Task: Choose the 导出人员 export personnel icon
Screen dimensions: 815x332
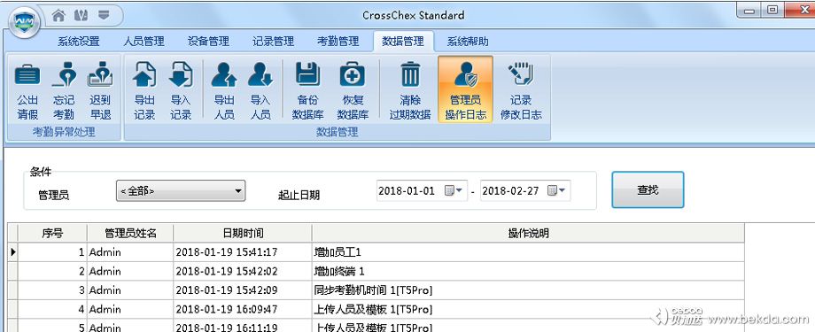Action: pyautogui.click(x=224, y=91)
